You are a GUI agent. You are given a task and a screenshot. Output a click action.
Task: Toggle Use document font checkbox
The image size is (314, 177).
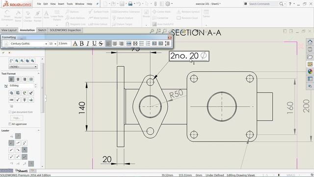click(10, 112)
